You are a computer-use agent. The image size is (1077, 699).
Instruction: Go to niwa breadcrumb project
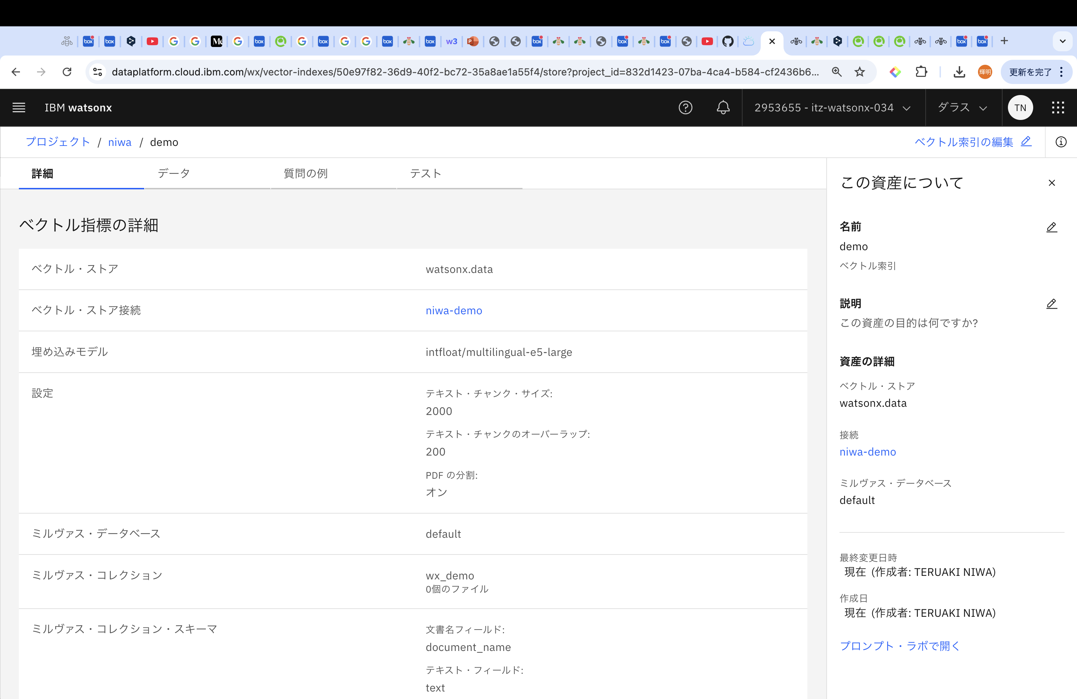pos(119,142)
